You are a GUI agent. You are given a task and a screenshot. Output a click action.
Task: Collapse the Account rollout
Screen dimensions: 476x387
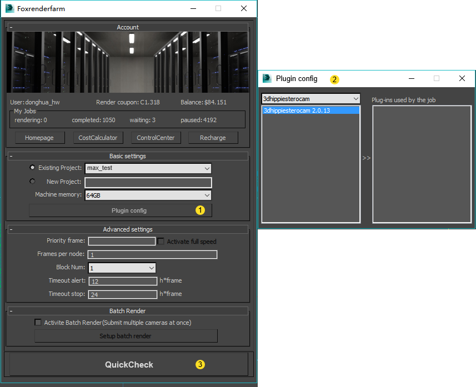11,27
